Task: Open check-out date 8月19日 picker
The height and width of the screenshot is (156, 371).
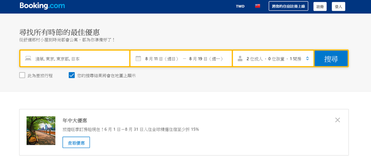Action: click(x=206, y=58)
